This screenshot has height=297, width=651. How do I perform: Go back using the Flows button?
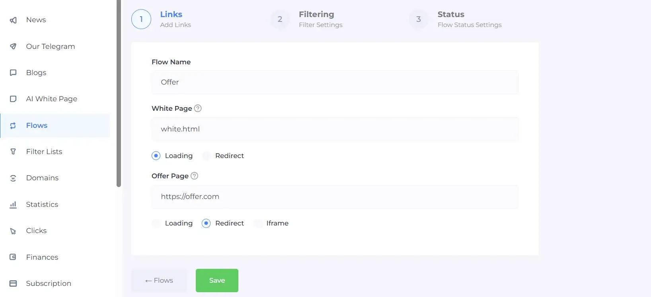(159, 281)
